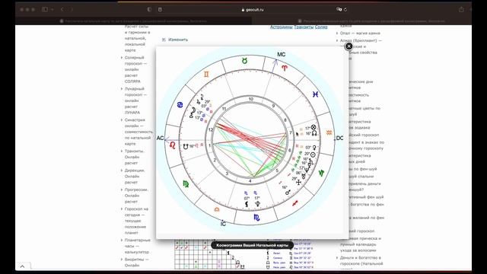Screen dimensions: 487x274
Task: Click the scroll-to-top arrow button
Action: coord(22,266)
